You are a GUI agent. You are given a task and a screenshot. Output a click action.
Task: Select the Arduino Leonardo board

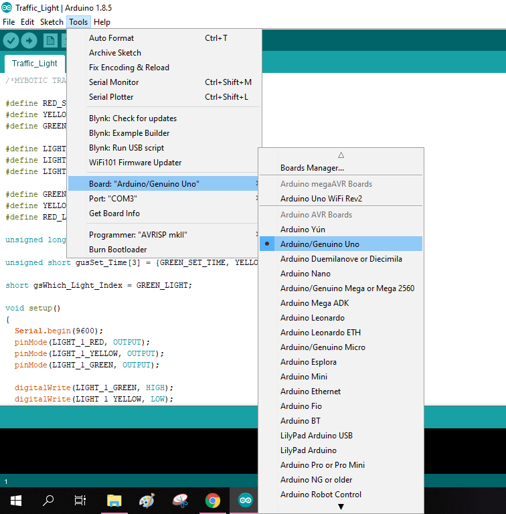coord(341,318)
